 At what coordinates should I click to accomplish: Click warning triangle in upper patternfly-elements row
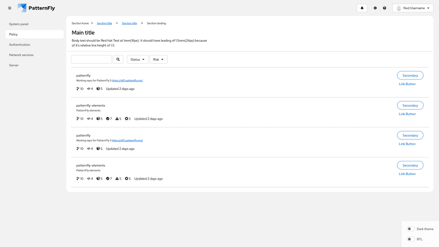tap(117, 119)
